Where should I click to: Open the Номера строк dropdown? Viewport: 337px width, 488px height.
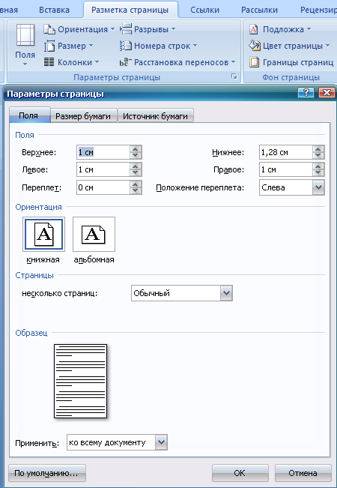point(159,46)
